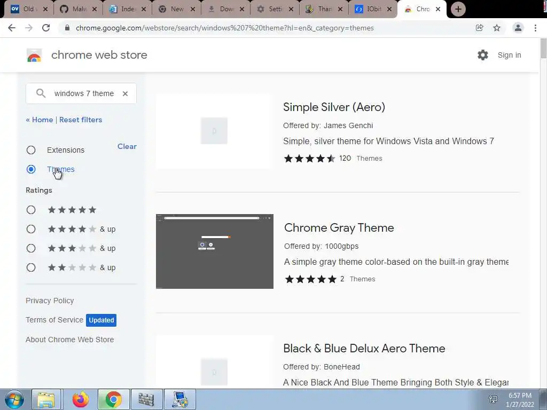Screen dimensions: 547x410
Task: Go back with the browser back arrow
Action: click(12, 28)
